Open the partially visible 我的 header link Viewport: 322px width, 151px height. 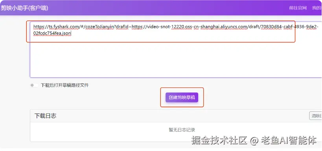pos(317,8)
